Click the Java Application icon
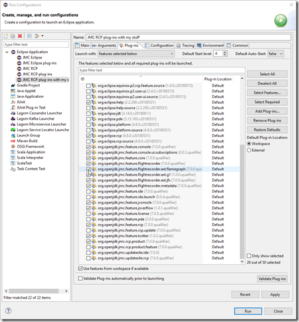The image size is (299, 322). tap(13, 96)
